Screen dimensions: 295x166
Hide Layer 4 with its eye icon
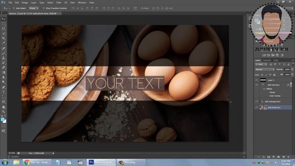tap(256, 80)
